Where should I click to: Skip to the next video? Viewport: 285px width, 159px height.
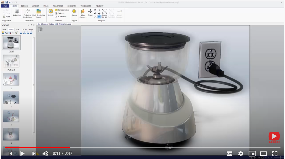coord(34,153)
